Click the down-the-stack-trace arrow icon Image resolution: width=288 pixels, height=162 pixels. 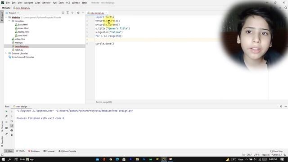12,116
